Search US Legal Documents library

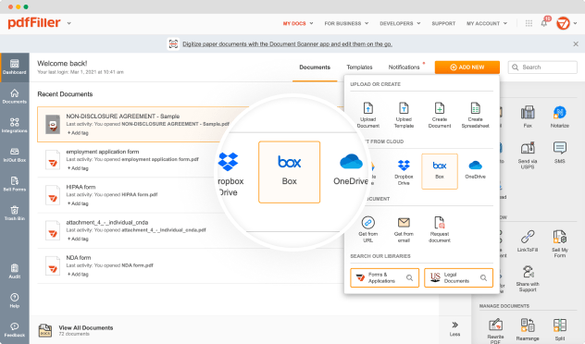click(458, 277)
